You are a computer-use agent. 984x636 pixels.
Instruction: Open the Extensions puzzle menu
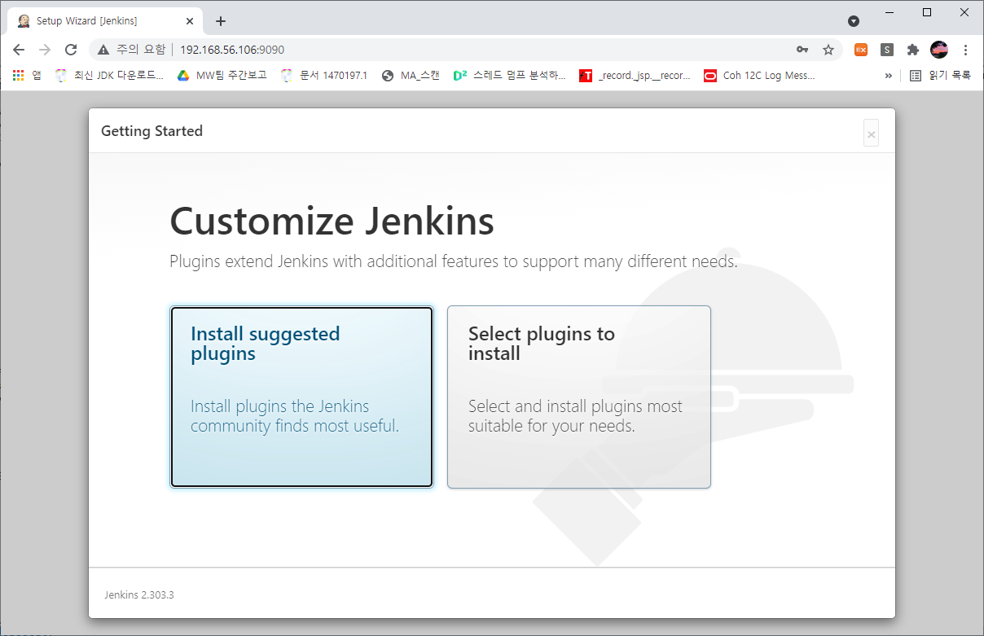click(x=913, y=50)
